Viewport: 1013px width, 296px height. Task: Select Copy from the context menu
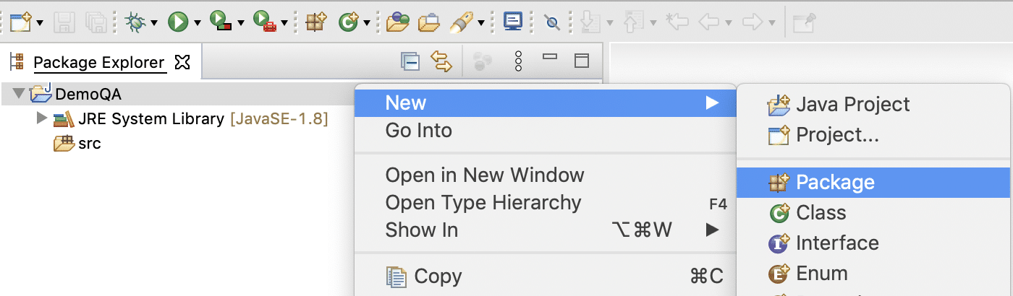(438, 277)
